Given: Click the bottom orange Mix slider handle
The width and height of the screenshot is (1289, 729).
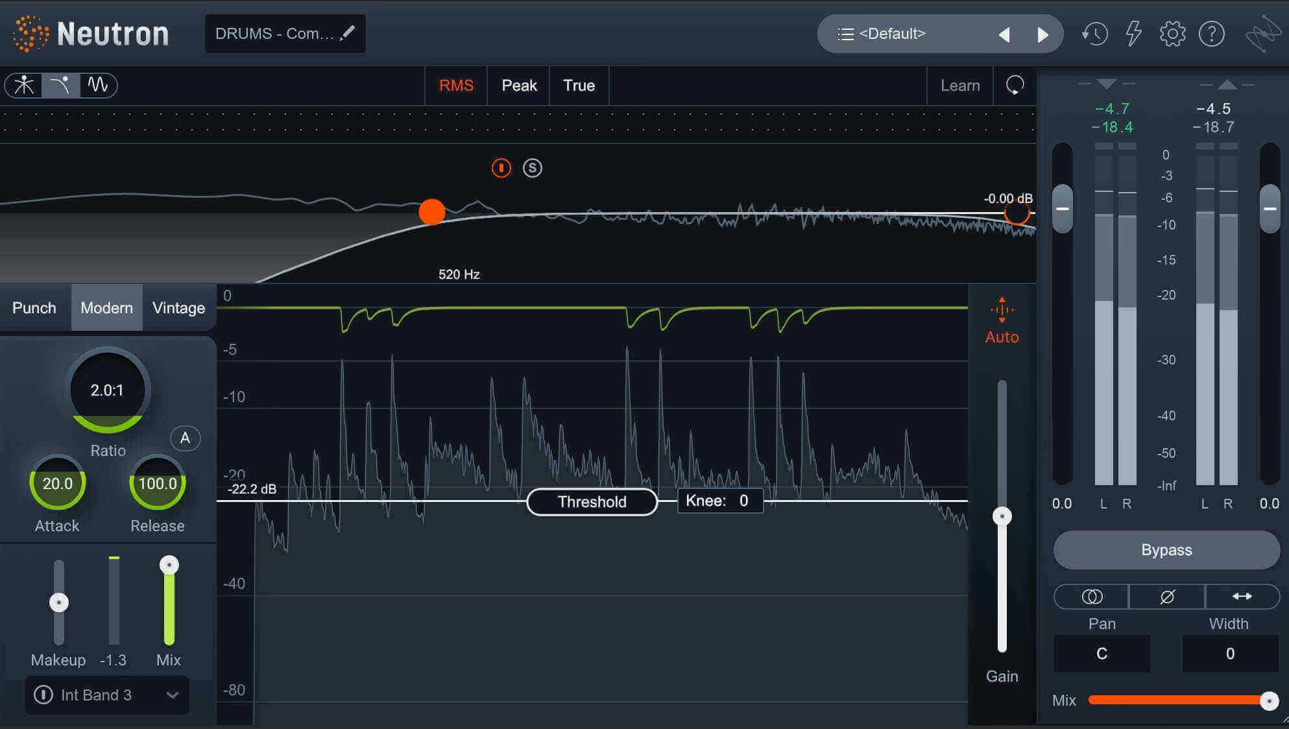Looking at the screenshot, I should click(1269, 700).
